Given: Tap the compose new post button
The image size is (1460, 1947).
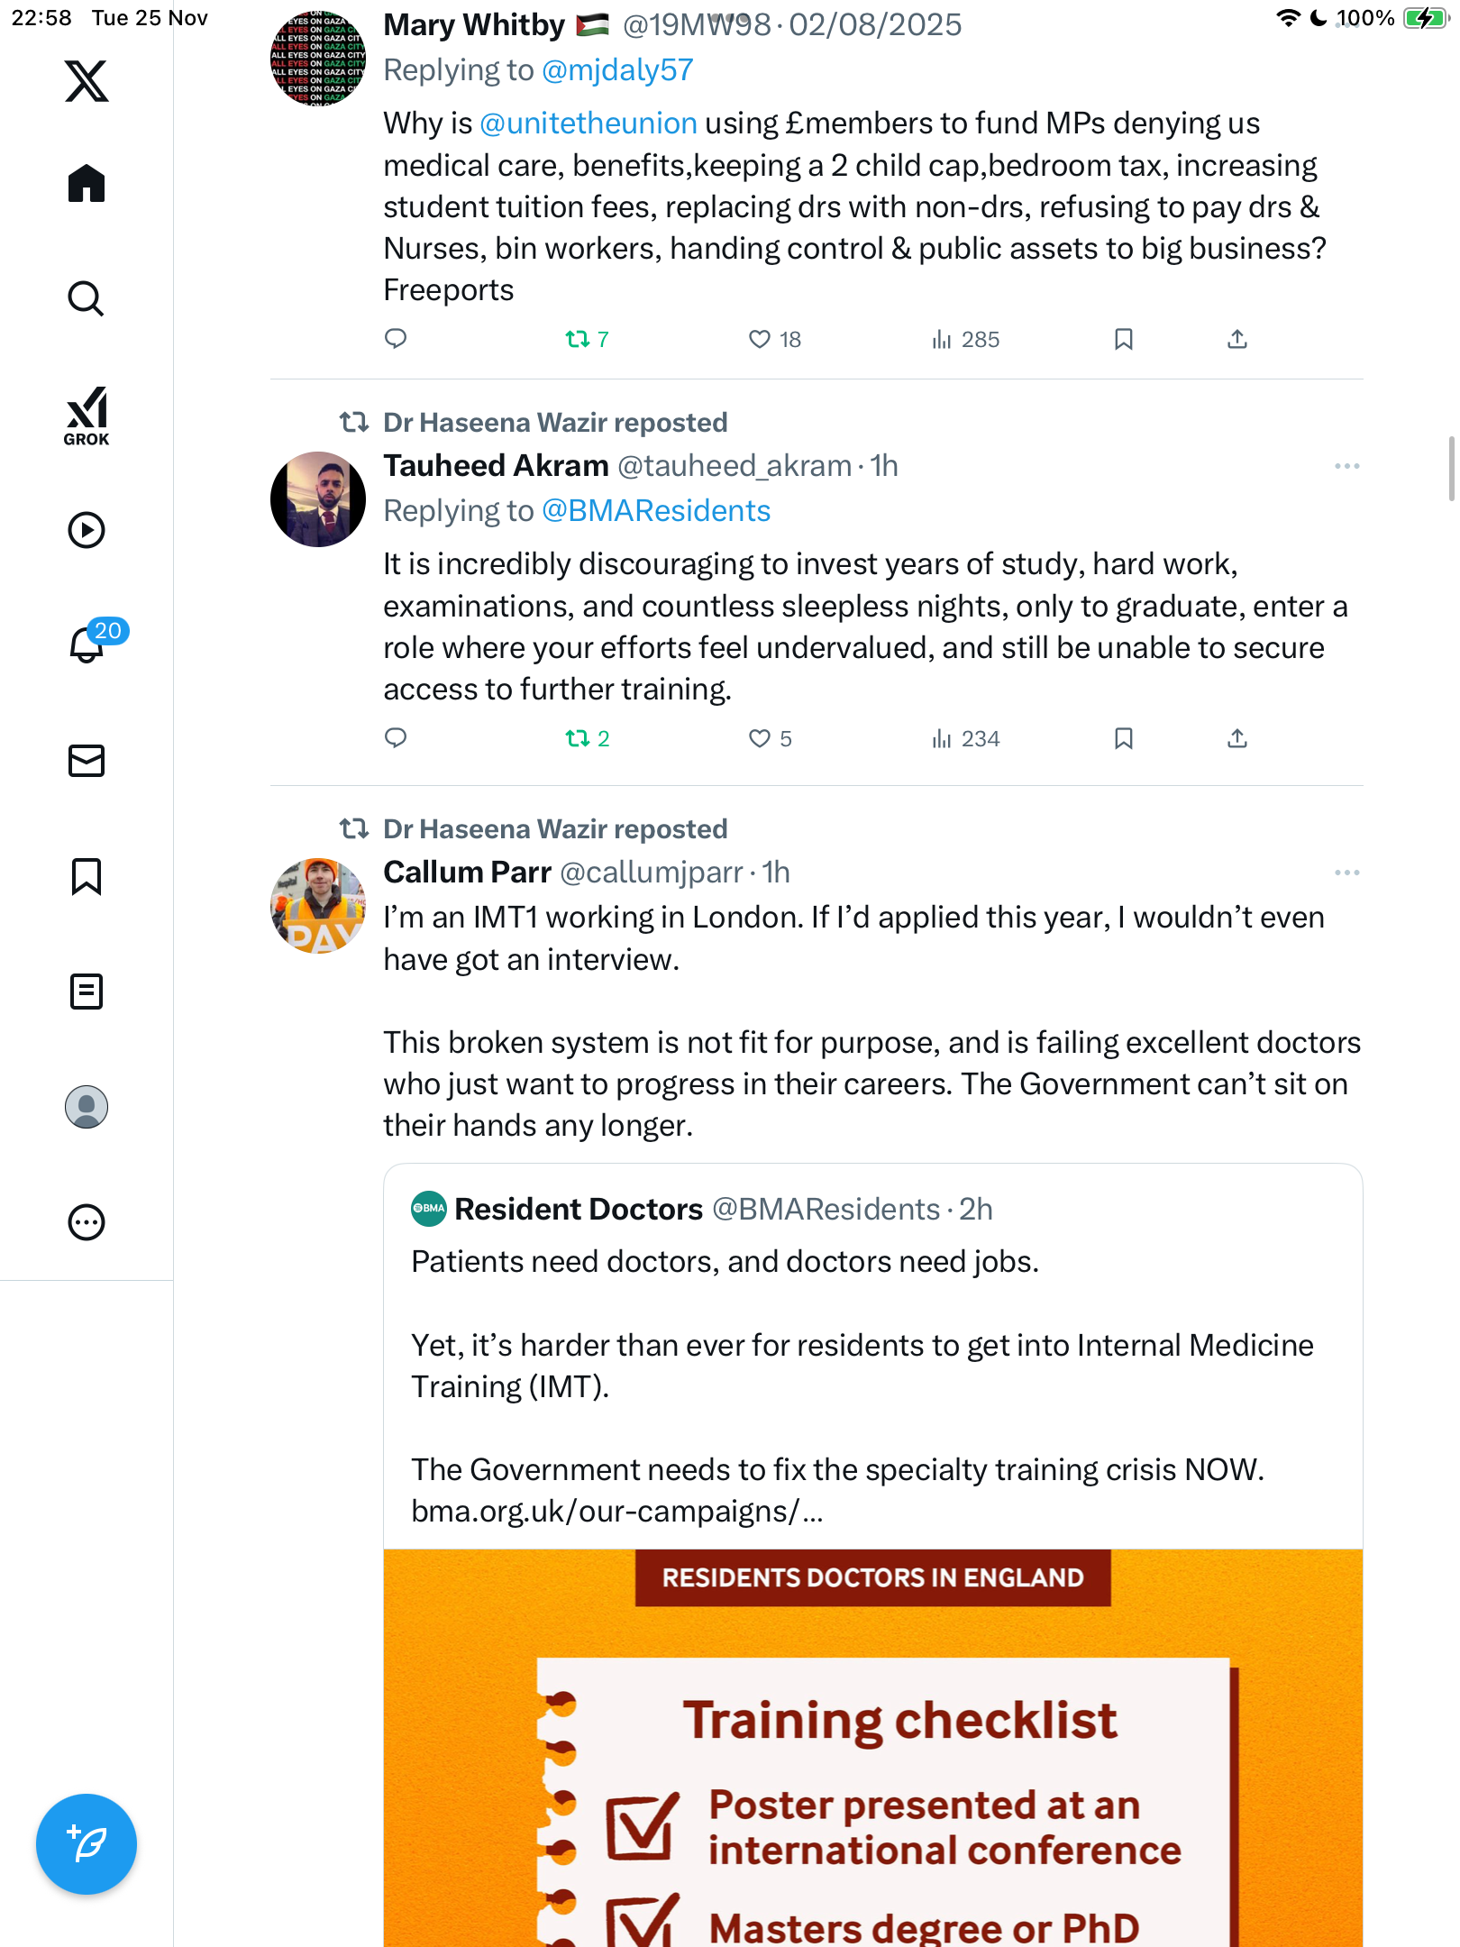Looking at the screenshot, I should click(x=87, y=1844).
